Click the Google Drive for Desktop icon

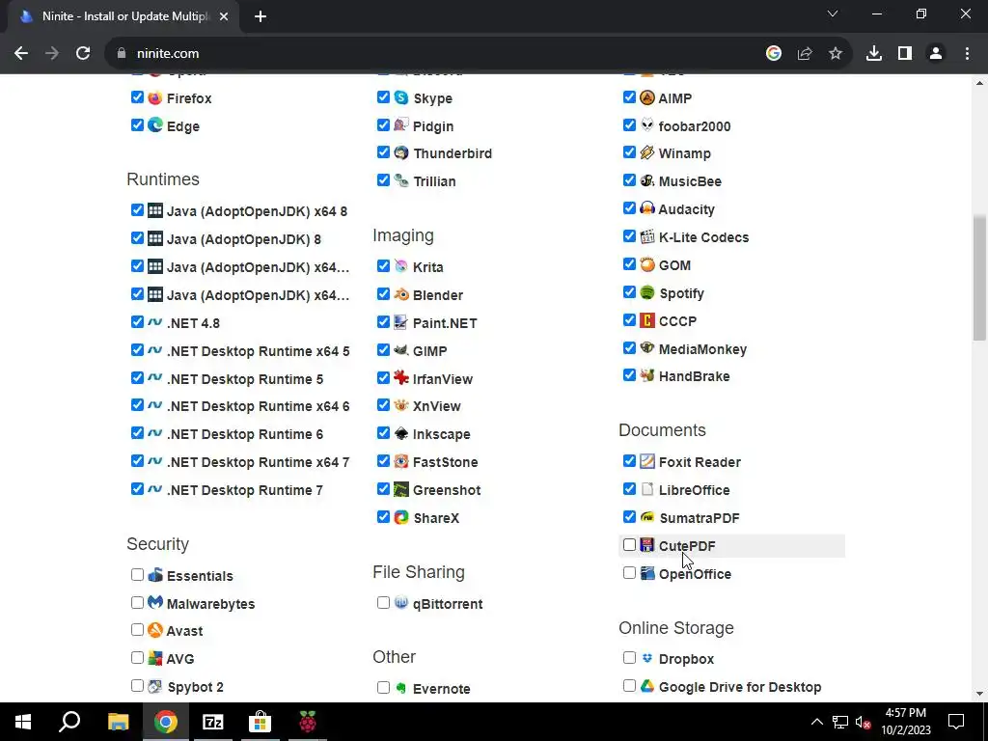pyautogui.click(x=647, y=686)
